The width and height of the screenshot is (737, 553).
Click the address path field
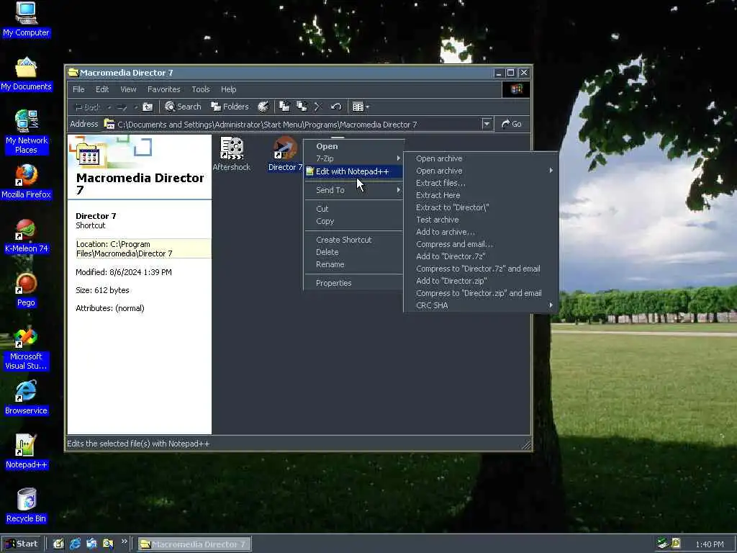point(292,124)
